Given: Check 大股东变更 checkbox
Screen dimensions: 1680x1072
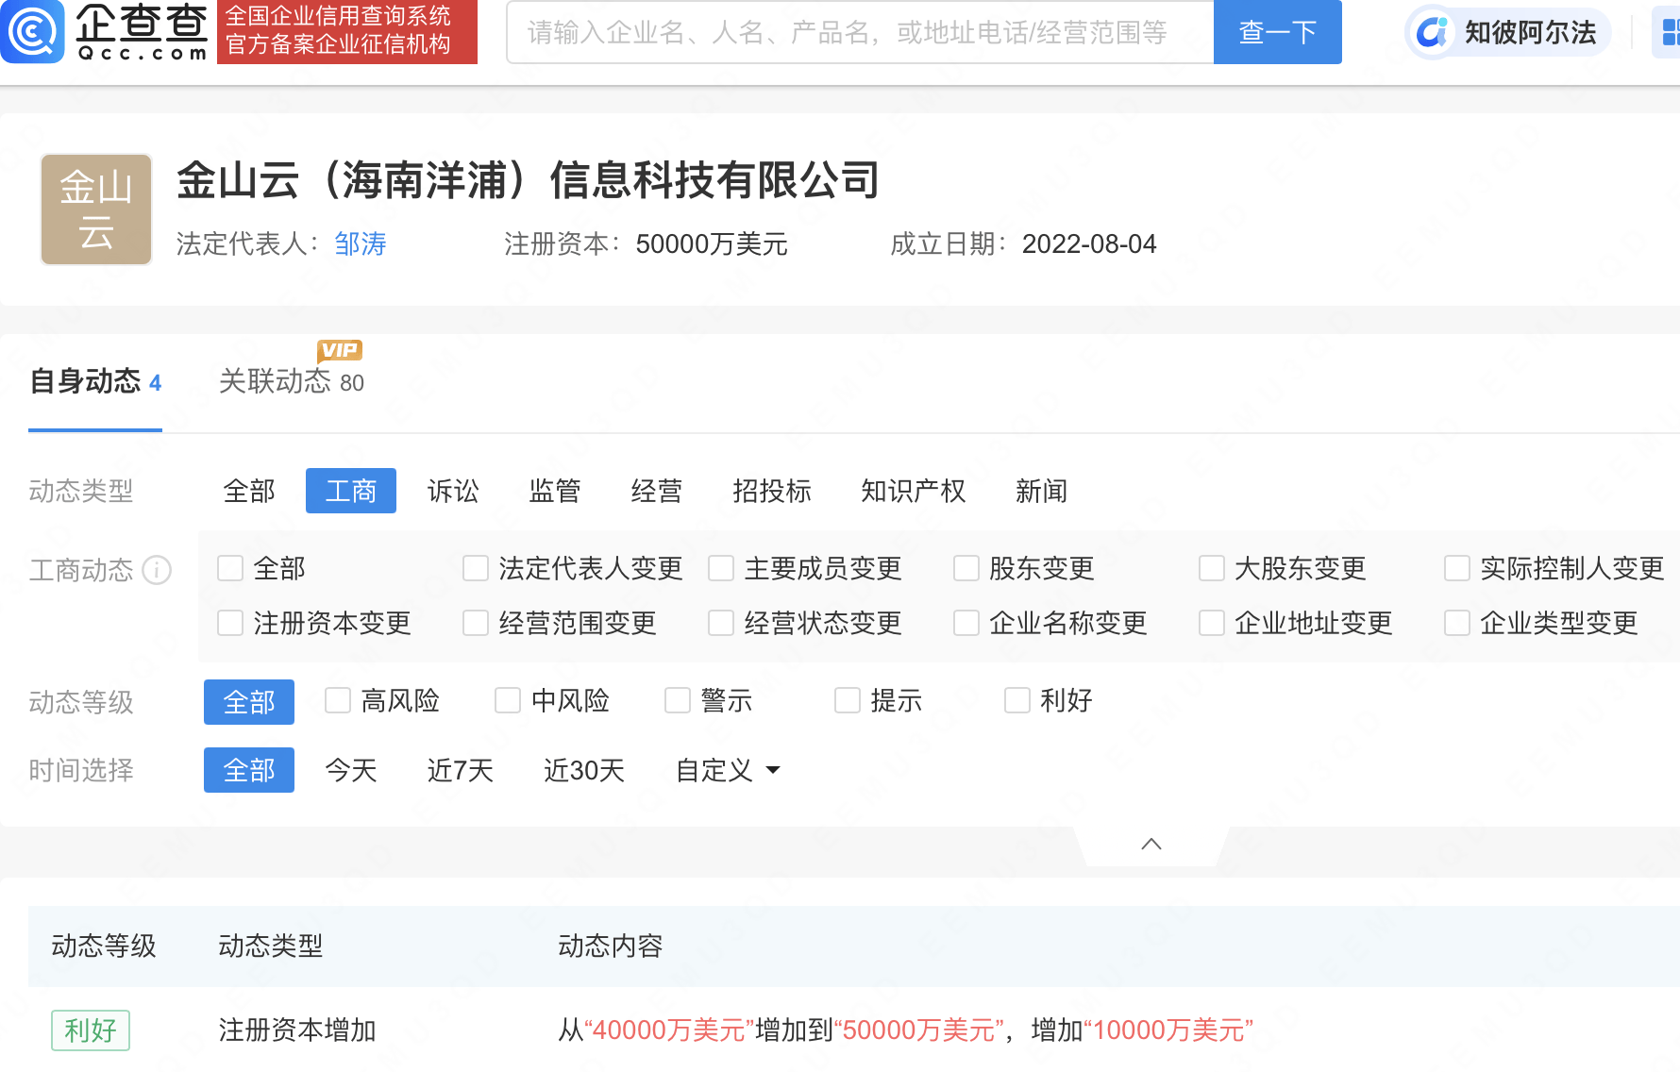Looking at the screenshot, I should 1212,568.
